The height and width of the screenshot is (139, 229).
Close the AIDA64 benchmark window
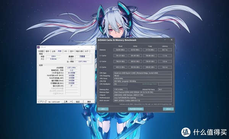(x=171, y=40)
